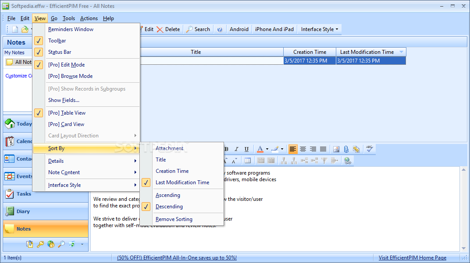The image size is (470, 263).
Task: Expand Interface Style submenu in View menu
Action: pyautogui.click(x=86, y=185)
